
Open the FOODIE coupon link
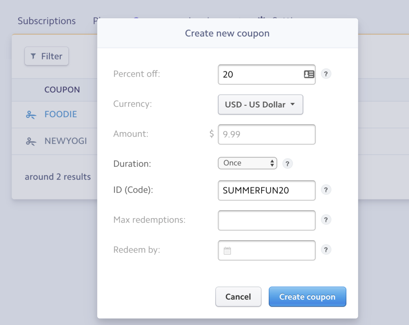coord(61,114)
